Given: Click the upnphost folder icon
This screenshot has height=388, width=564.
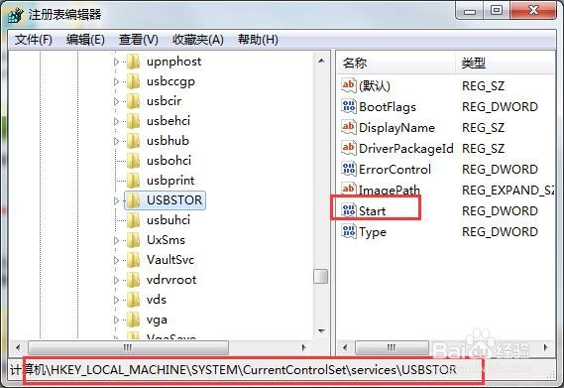Looking at the screenshot, I should point(134,62).
